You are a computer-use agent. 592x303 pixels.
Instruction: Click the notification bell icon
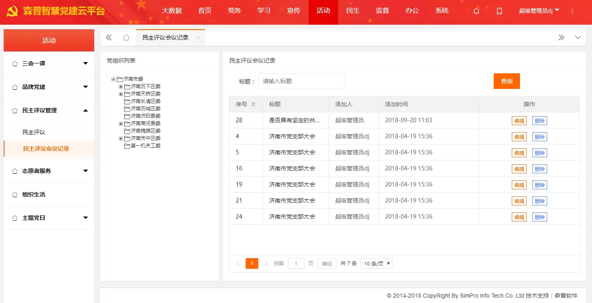[x=476, y=11]
